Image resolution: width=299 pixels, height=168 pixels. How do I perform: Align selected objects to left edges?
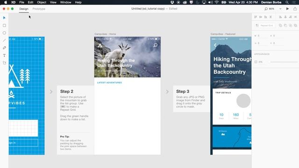coord(280,17)
